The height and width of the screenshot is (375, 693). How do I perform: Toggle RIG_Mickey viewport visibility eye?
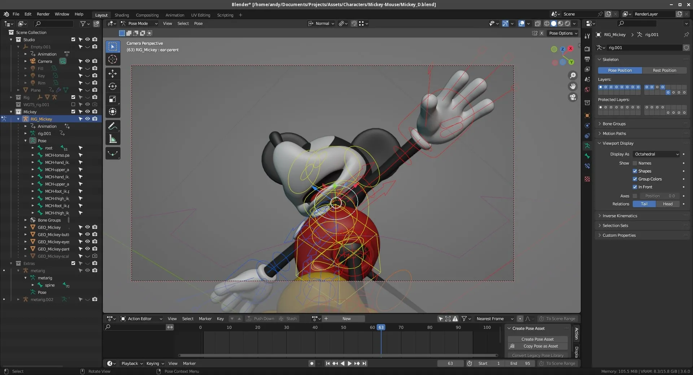point(87,119)
